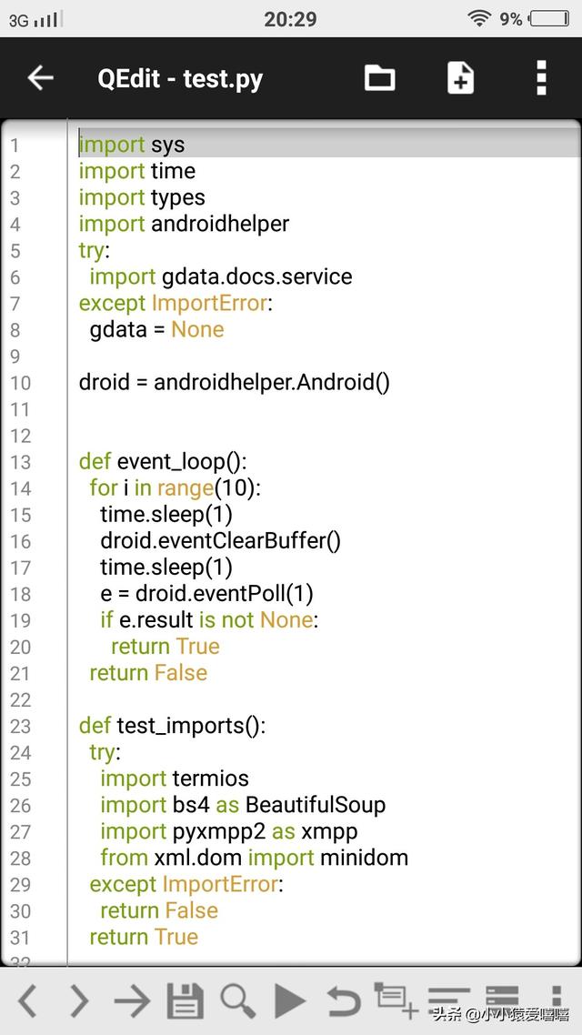The width and height of the screenshot is (582, 1035).
Task: Place cursor on the 'import sys' line
Action: 132,145
